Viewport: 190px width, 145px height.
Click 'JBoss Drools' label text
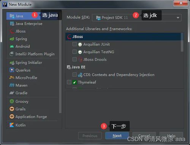(x=95, y=60)
